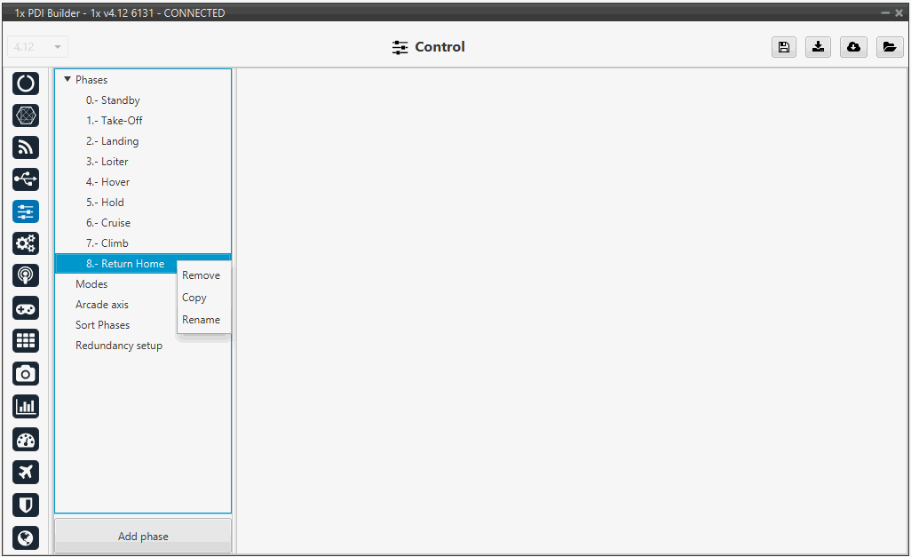Viewport: 911px width, 557px height.
Task: Click the open folder icon
Action: point(889,48)
